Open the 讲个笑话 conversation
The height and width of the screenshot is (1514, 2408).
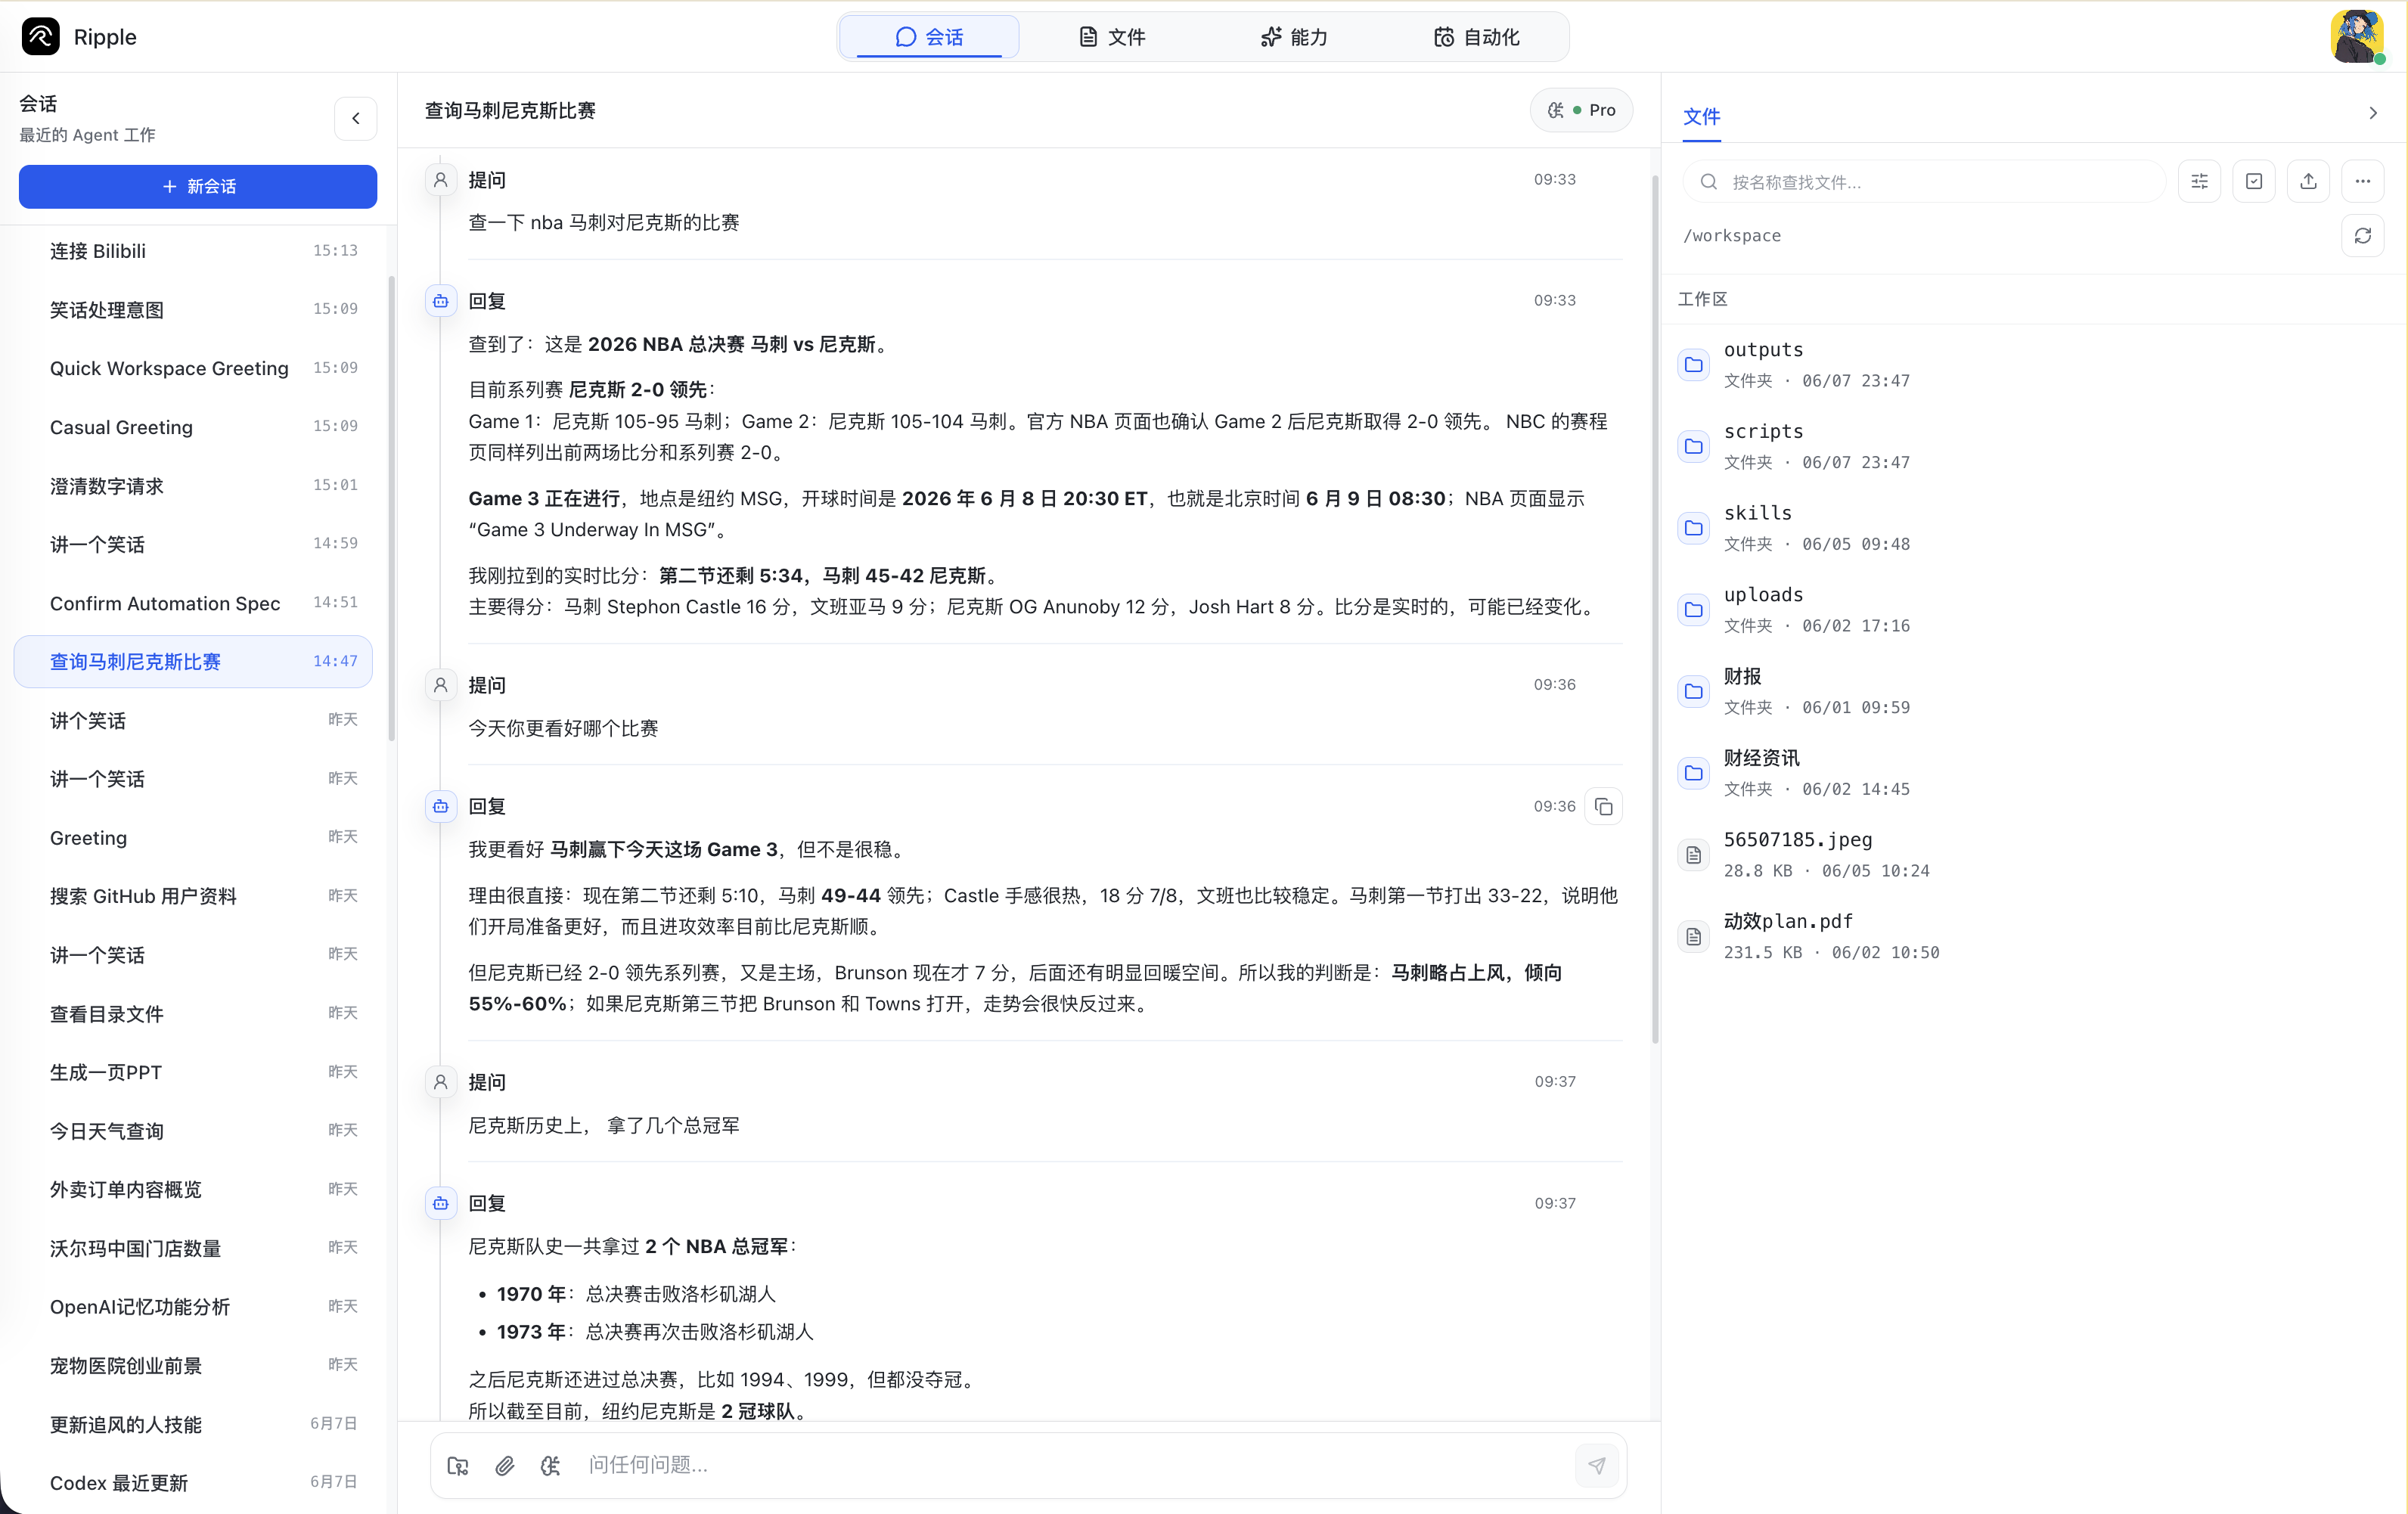(194, 720)
